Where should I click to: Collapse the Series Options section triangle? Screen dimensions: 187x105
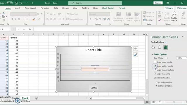coord(152,54)
